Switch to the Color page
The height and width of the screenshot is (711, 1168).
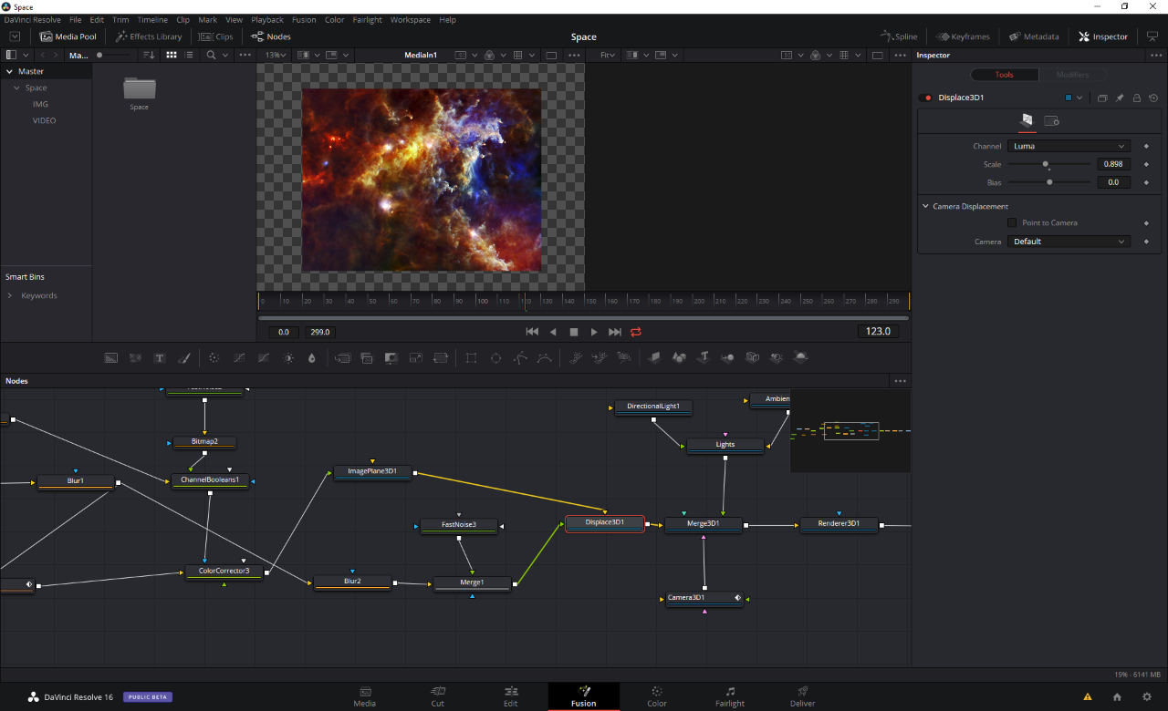pos(656,696)
